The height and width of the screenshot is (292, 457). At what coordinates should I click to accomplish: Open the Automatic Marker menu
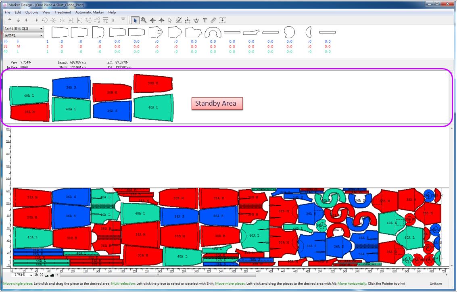coord(89,13)
